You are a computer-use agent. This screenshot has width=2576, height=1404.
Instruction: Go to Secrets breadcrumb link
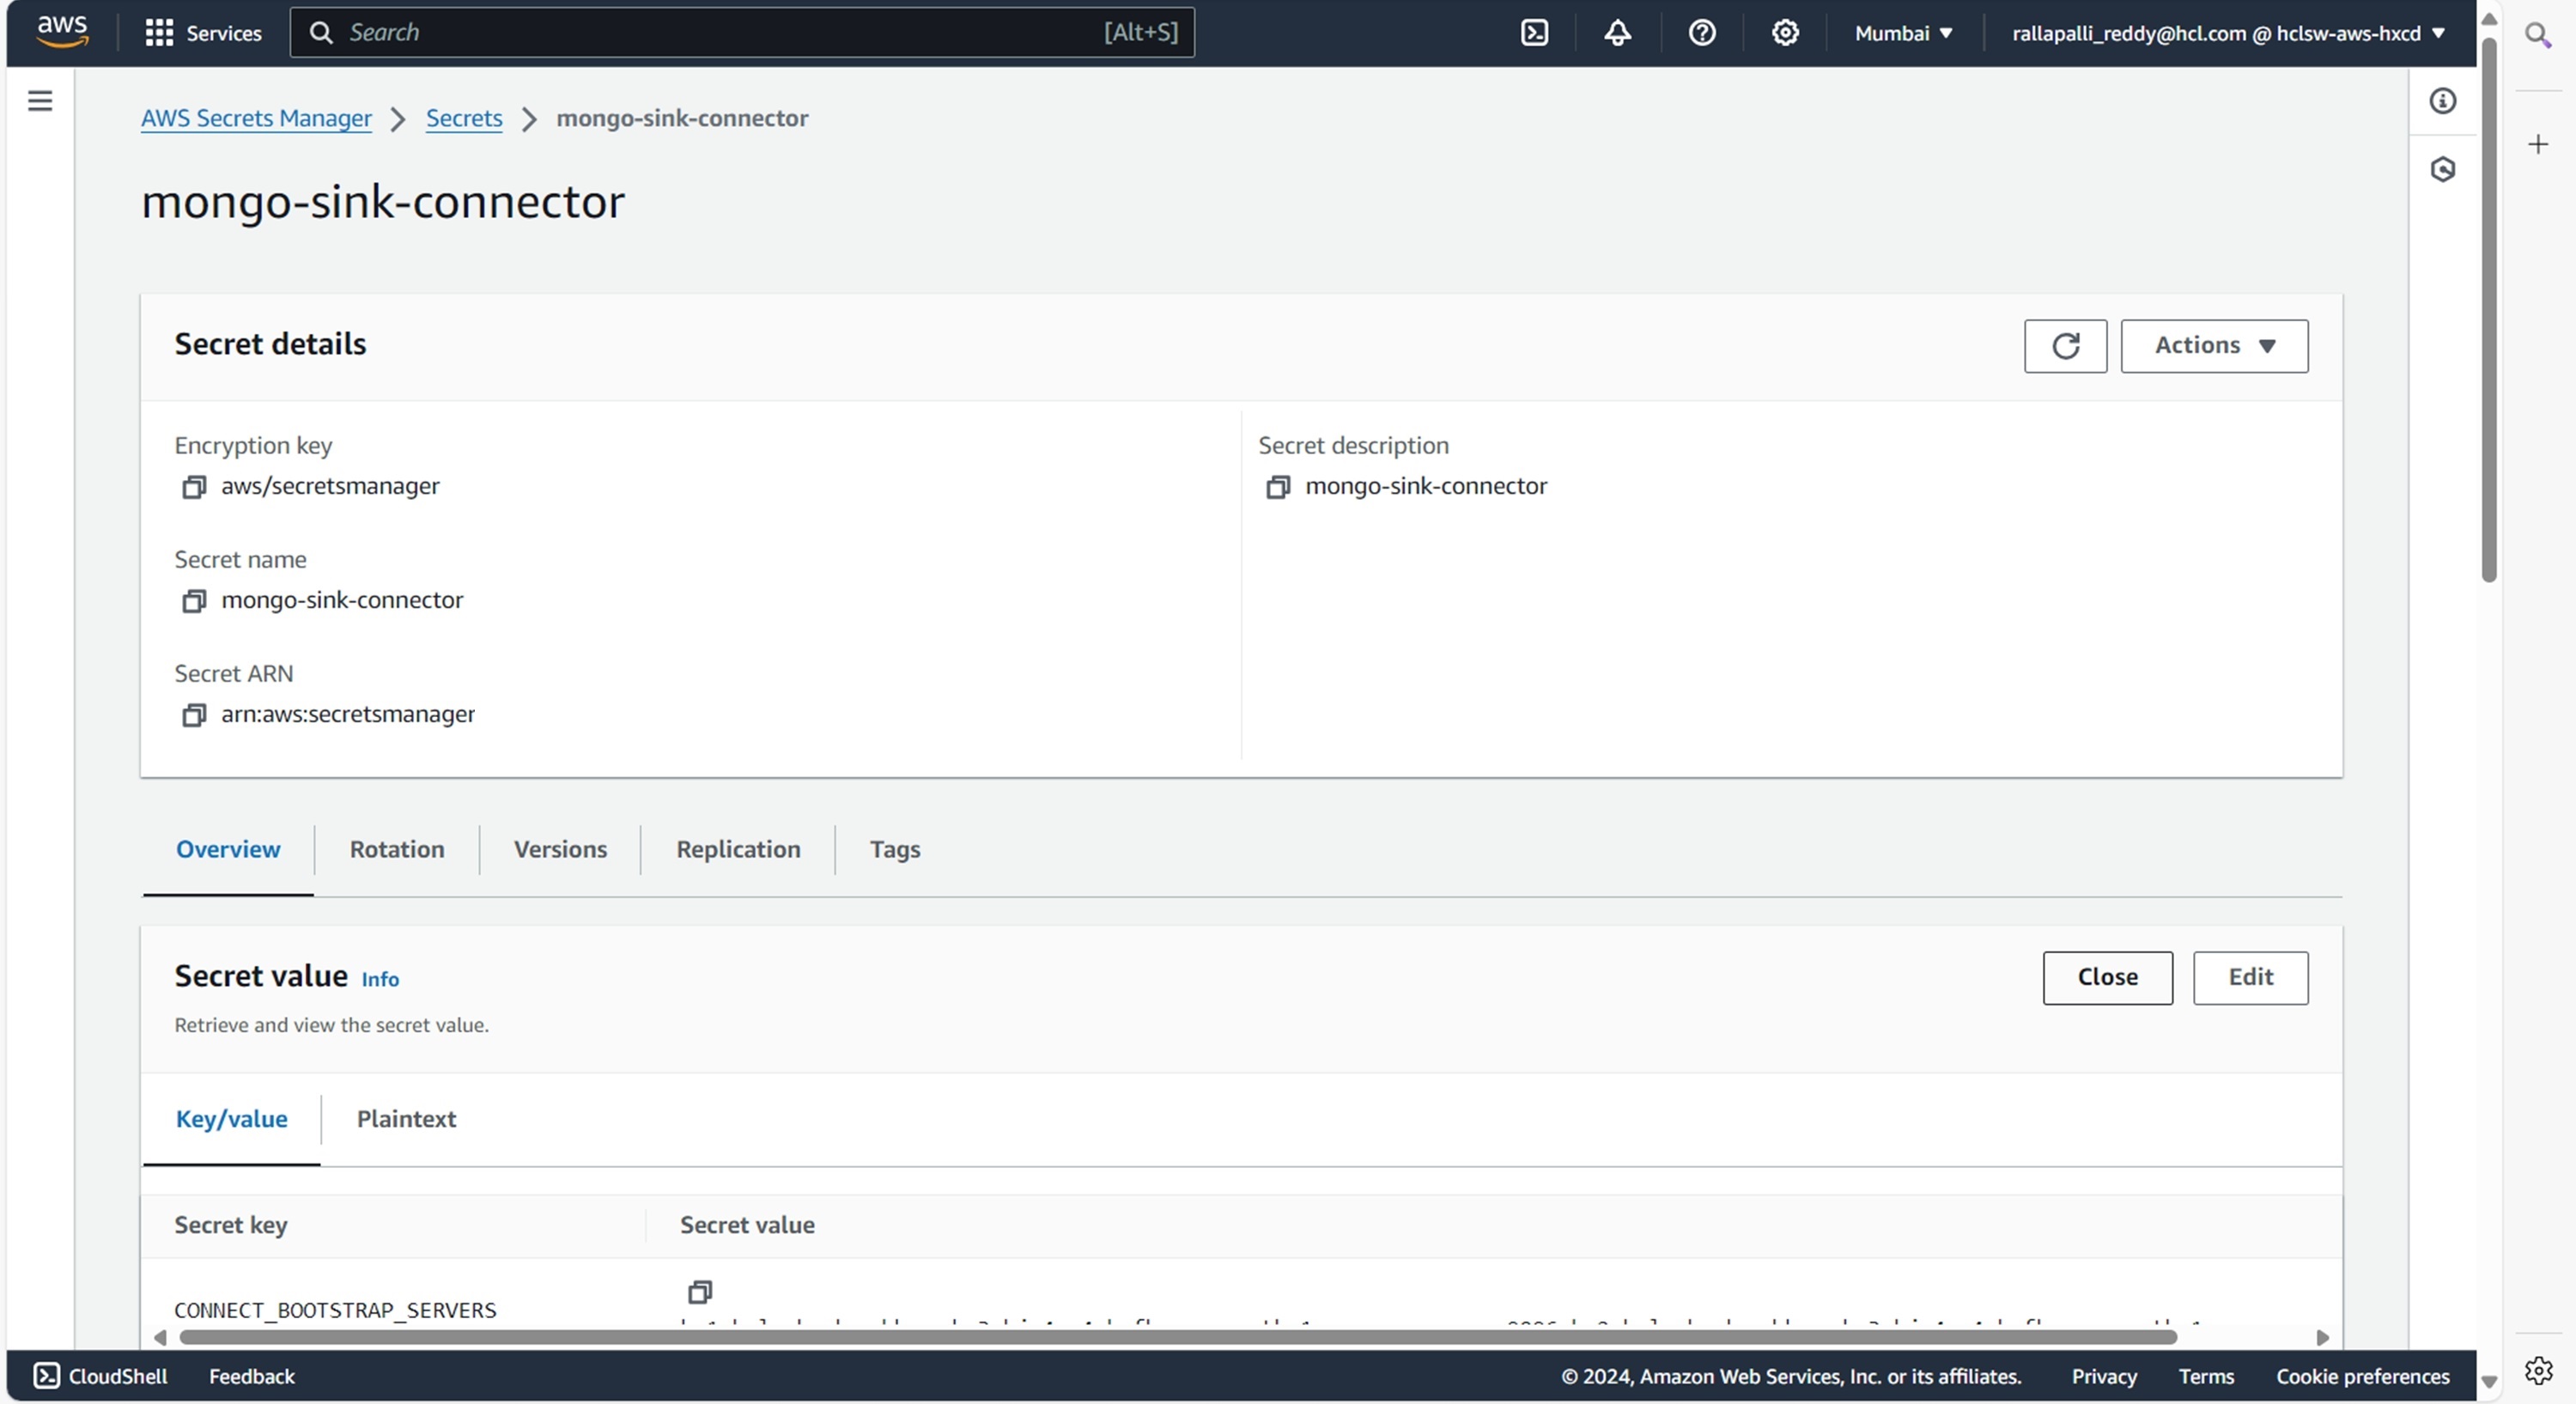point(464,118)
